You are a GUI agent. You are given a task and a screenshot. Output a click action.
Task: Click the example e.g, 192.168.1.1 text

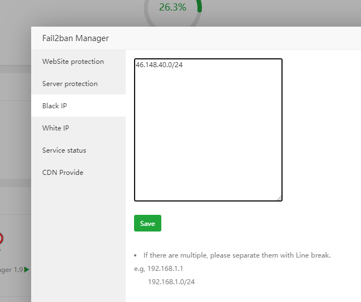coord(159,269)
